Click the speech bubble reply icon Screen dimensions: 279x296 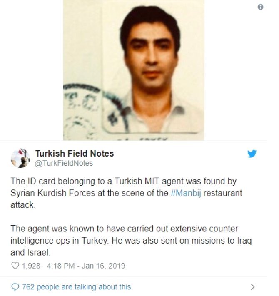click(x=15, y=287)
